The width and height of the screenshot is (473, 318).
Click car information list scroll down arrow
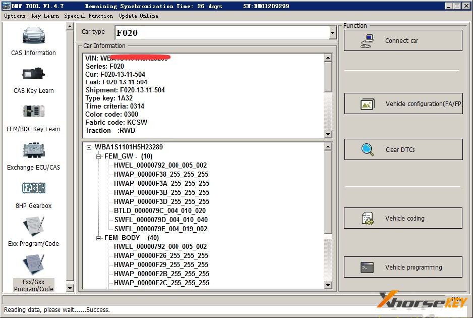pyautogui.click(x=328, y=134)
